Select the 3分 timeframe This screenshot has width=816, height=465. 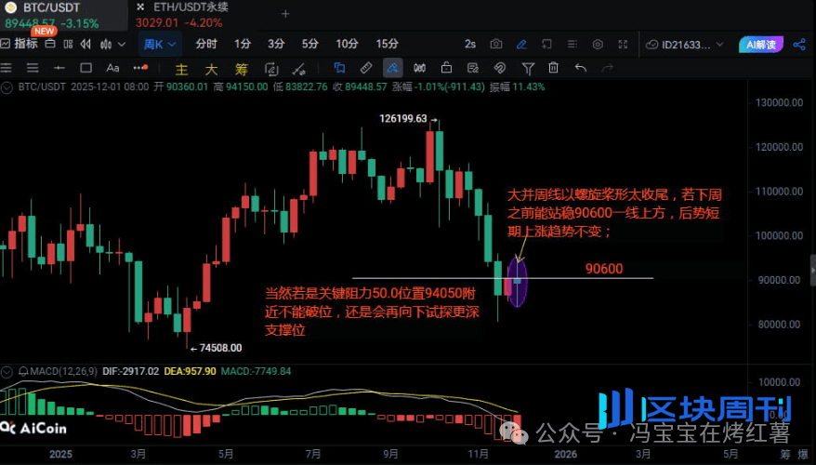point(276,44)
